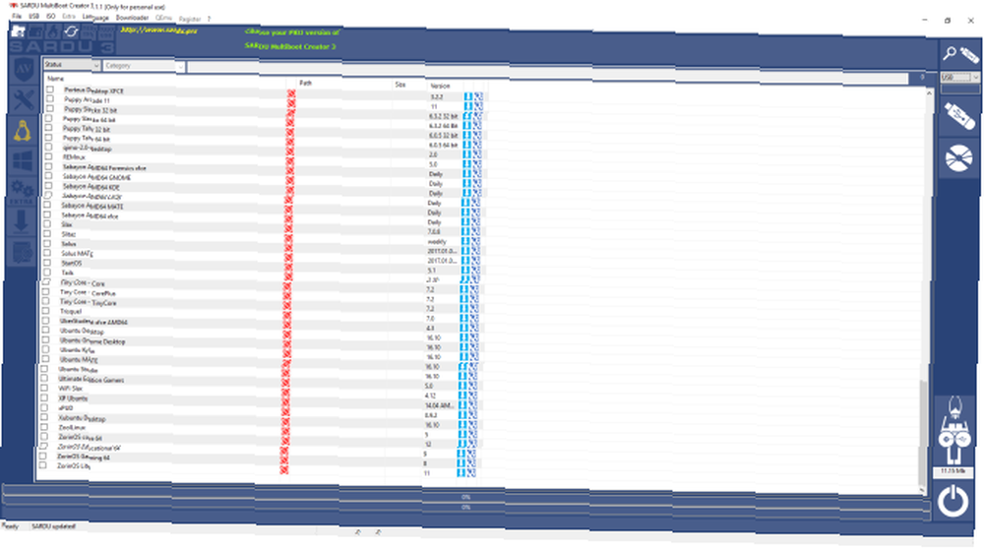Create ISO disc icon
This screenshot has height=550, width=984.
coord(958,157)
